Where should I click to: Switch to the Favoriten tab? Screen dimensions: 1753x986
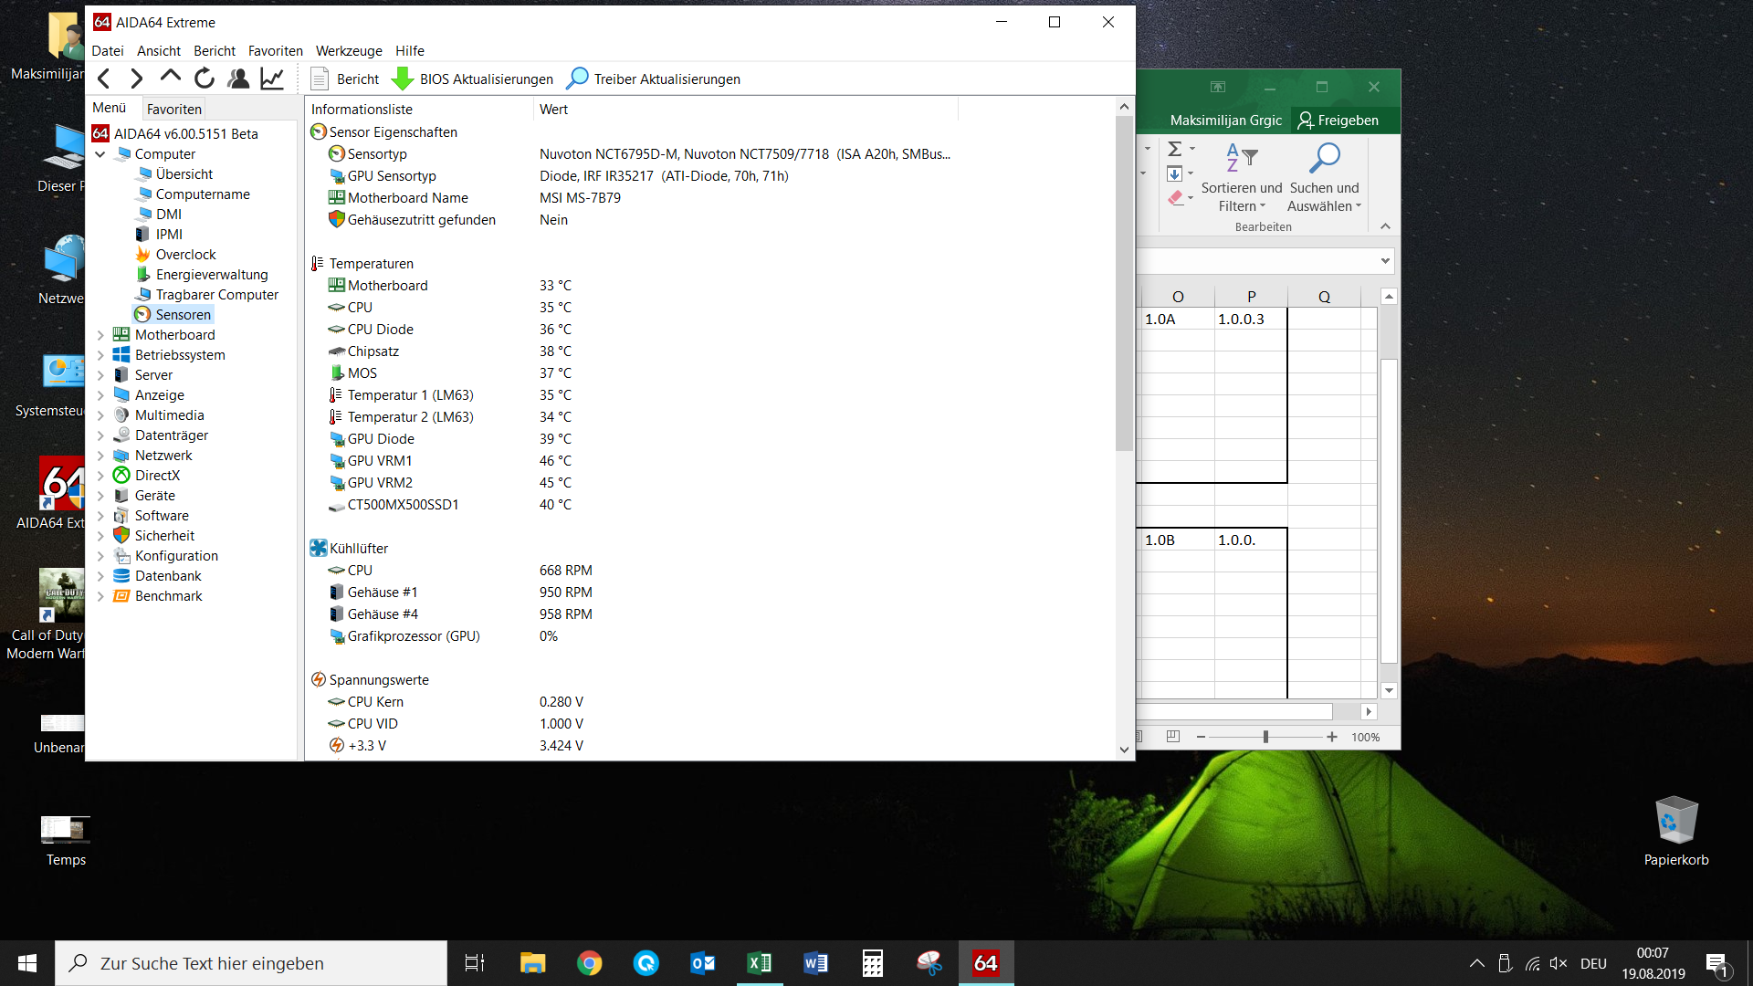173,109
